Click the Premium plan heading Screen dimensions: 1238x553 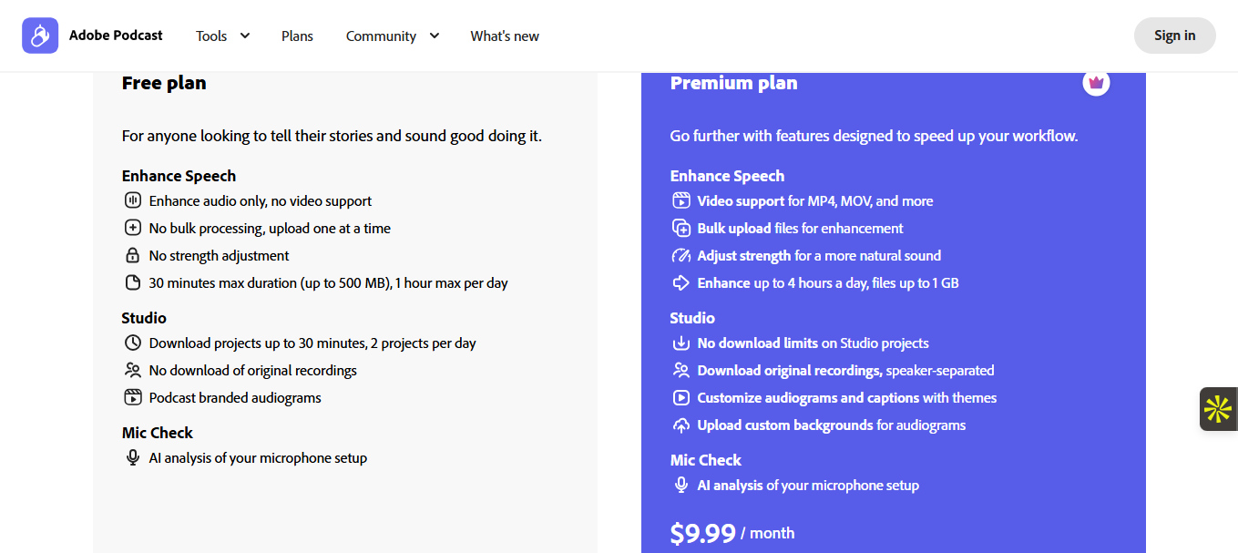(733, 83)
